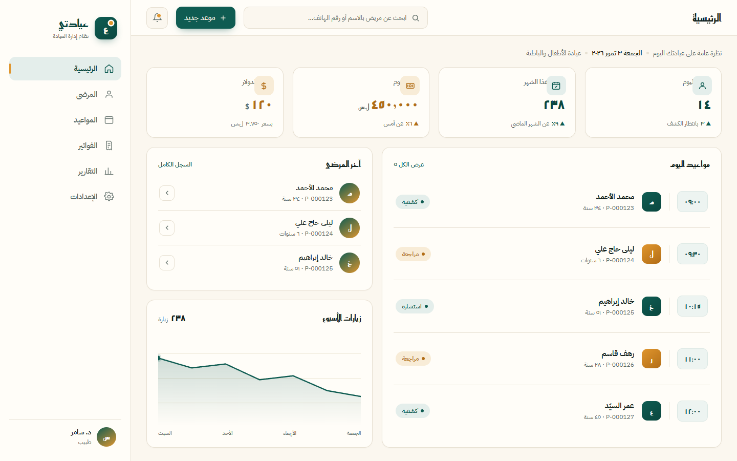
Task: Click the الأربعاء chart axis label
Action: [x=290, y=433]
